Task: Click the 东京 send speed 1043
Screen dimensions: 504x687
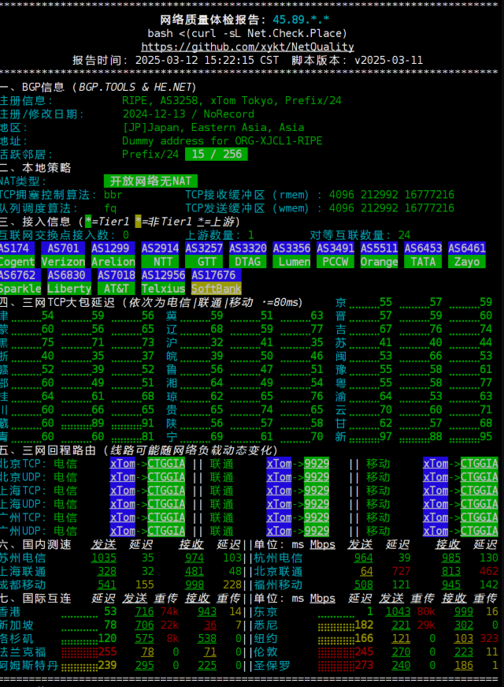Action: click(x=398, y=611)
